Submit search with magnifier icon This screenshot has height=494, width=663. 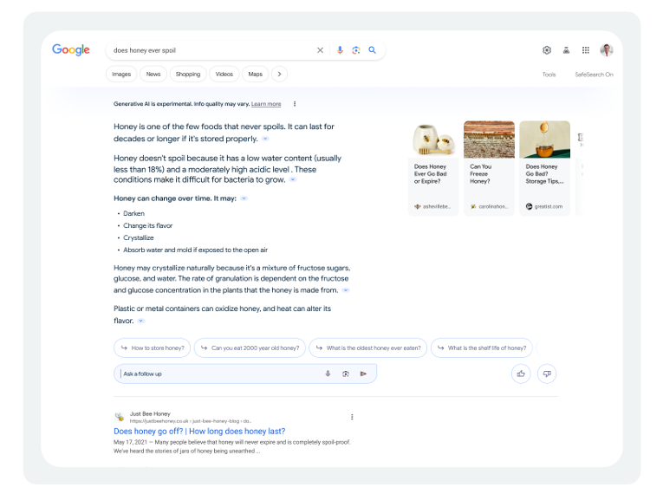click(372, 50)
